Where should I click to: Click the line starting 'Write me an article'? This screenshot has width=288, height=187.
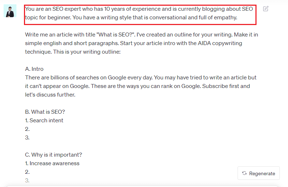point(141,34)
